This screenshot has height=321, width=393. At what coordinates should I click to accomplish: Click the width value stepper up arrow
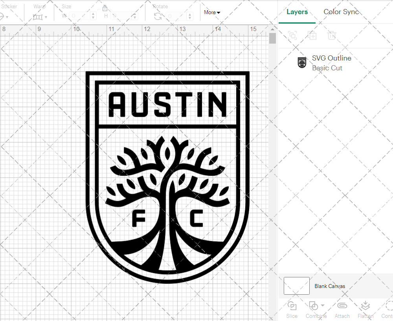click(x=93, y=14)
